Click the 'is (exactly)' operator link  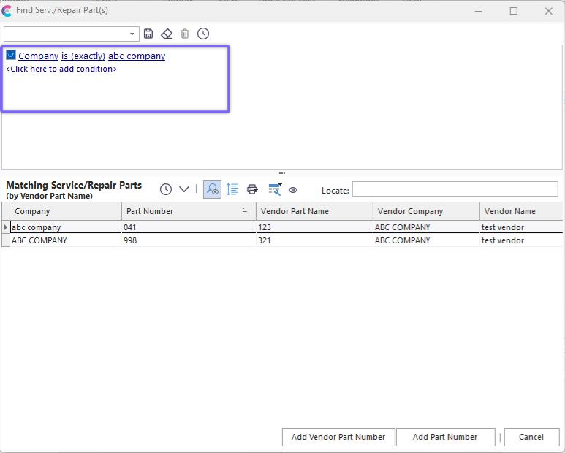(83, 56)
